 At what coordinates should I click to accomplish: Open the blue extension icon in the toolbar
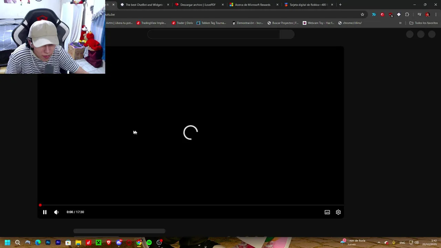(374, 14)
